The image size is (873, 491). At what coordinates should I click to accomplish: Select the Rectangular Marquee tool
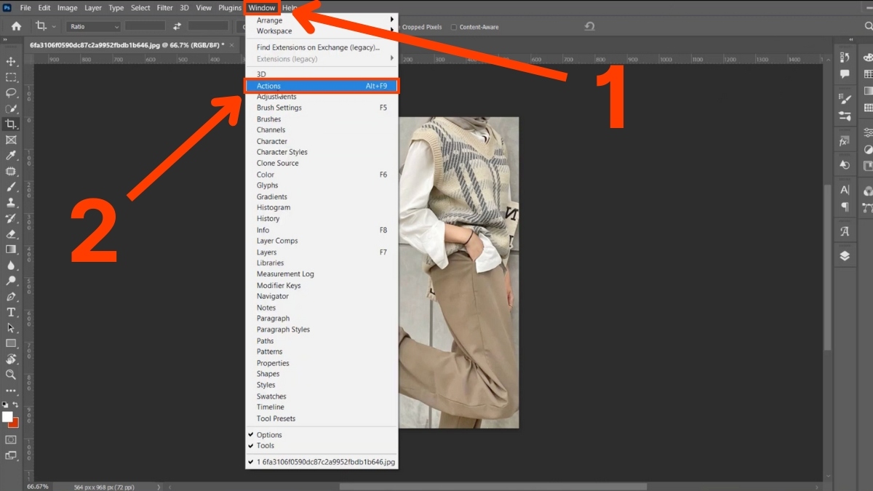click(x=11, y=77)
